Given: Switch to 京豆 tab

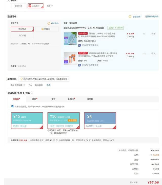Looking at the screenshot, I should (53, 99).
